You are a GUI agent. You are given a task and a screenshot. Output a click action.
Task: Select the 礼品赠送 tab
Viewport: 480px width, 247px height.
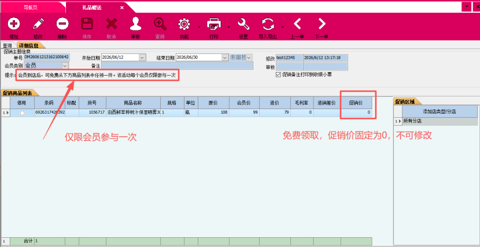coord(92,8)
